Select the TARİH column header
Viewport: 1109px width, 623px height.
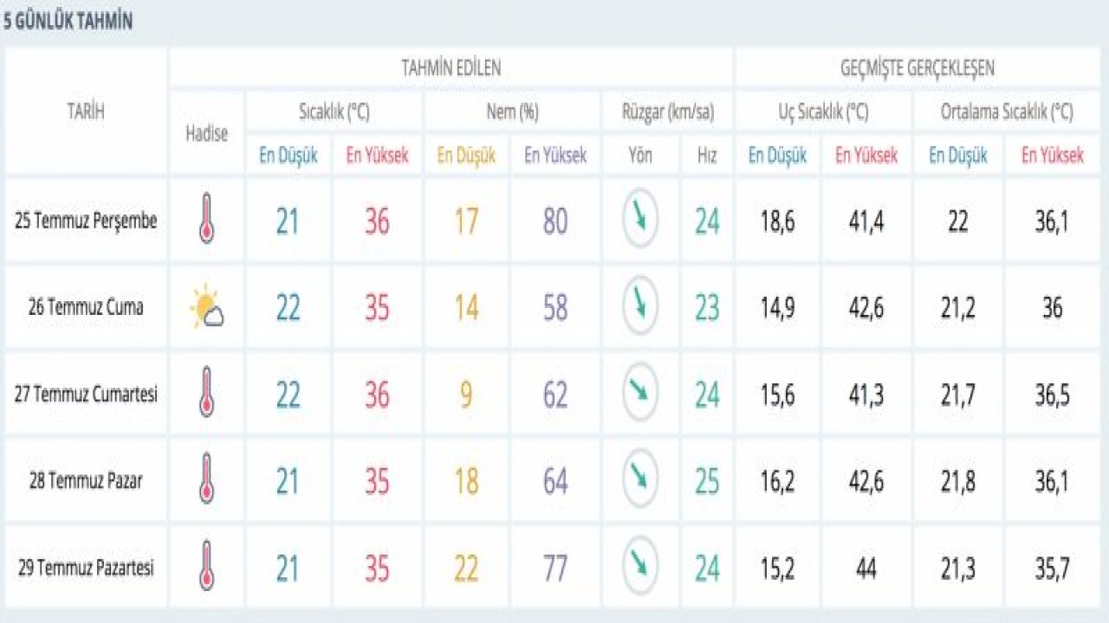[x=86, y=111]
